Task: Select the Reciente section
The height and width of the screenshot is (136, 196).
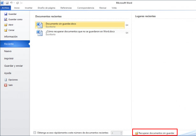Action: [15, 44]
